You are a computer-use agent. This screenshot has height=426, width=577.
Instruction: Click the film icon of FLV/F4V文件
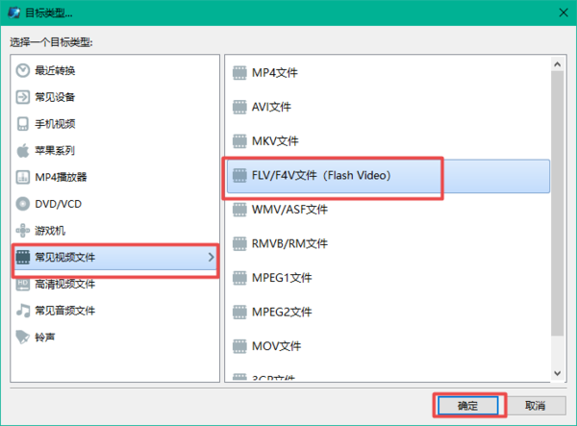pyautogui.click(x=239, y=175)
